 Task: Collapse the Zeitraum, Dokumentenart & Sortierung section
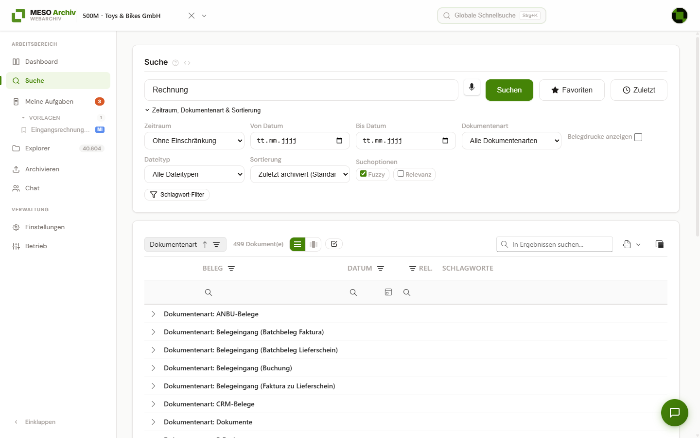(203, 110)
